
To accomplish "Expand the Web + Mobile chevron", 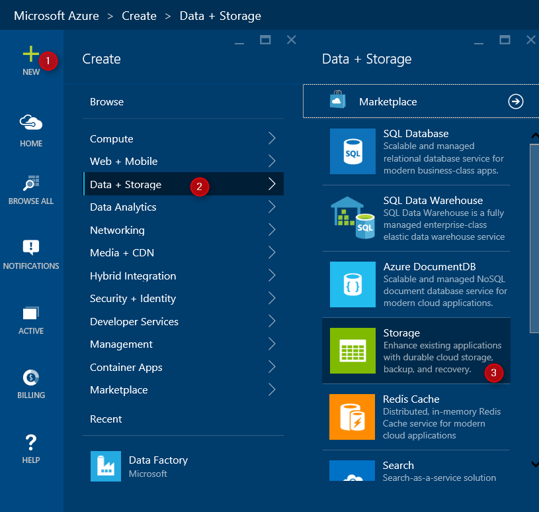I will pos(272,161).
